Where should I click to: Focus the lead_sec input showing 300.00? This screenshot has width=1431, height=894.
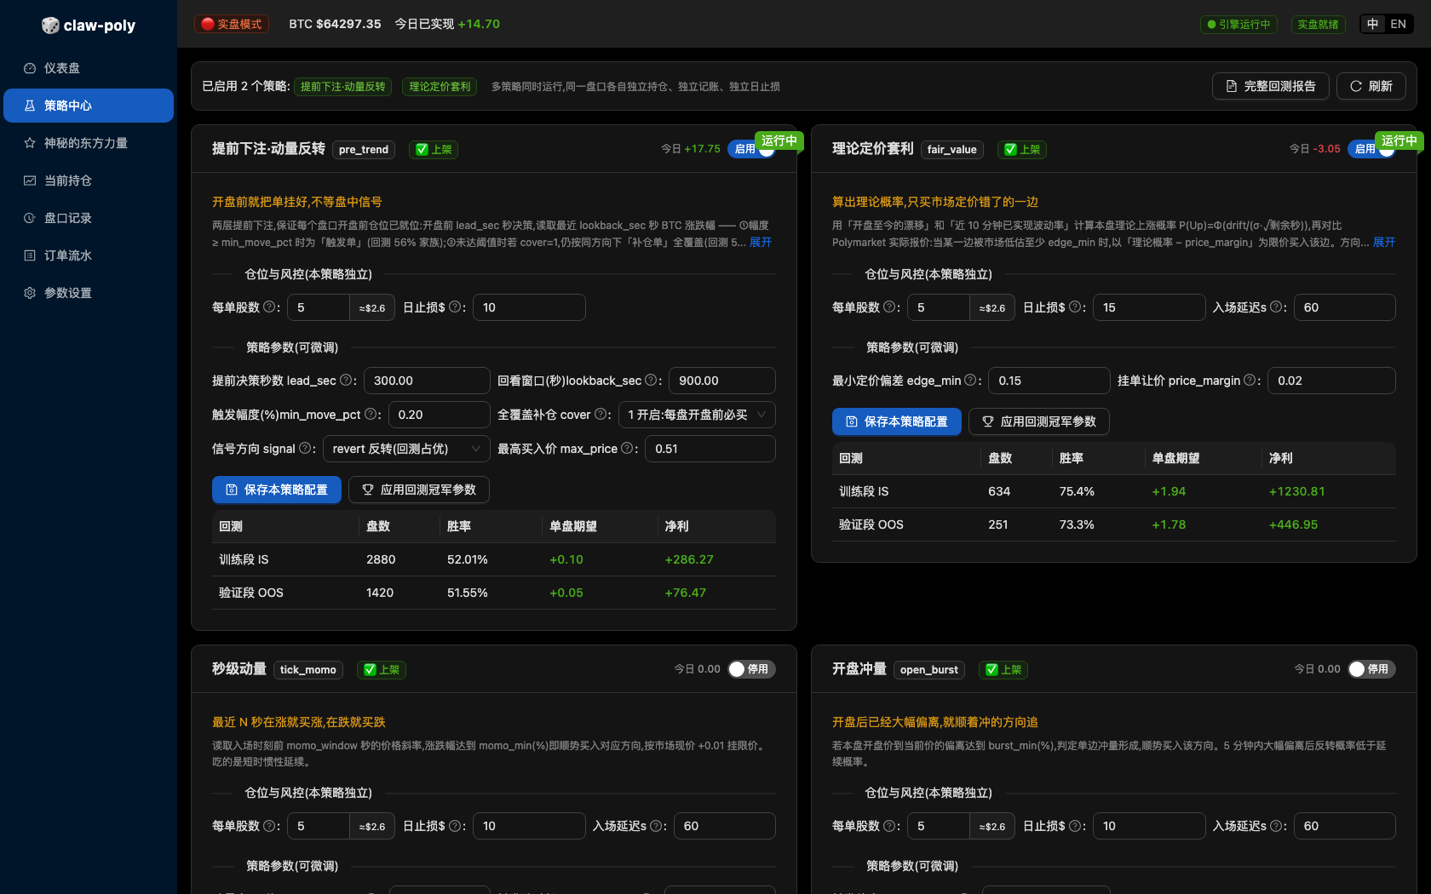[427, 381]
